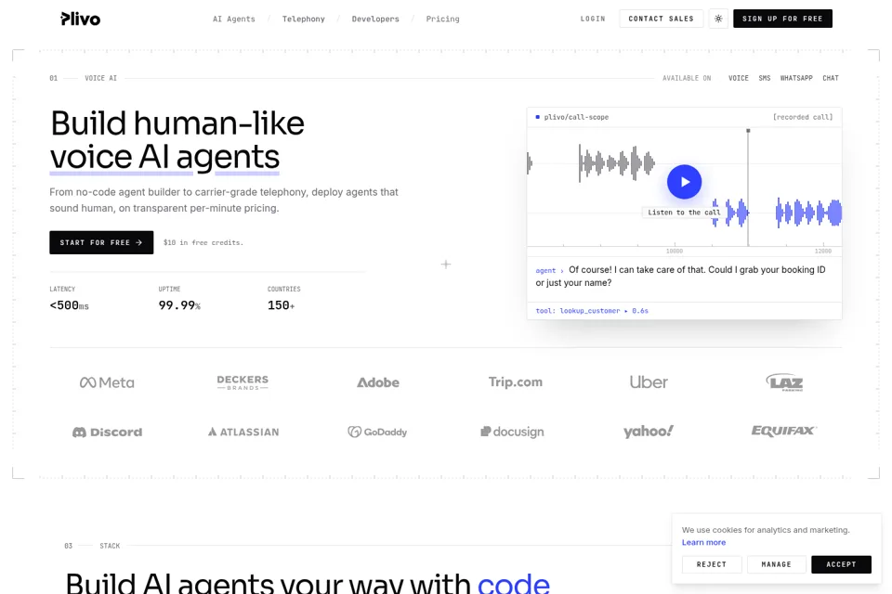Image resolution: width=892 pixels, height=594 pixels.
Task: Click the Equifax logo
Action: point(784,431)
